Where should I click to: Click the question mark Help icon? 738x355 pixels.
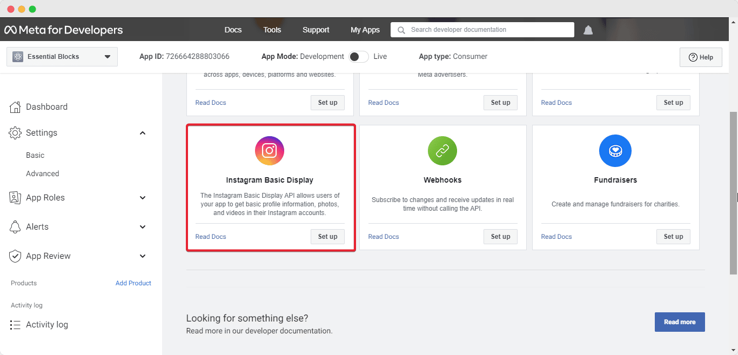tap(693, 57)
